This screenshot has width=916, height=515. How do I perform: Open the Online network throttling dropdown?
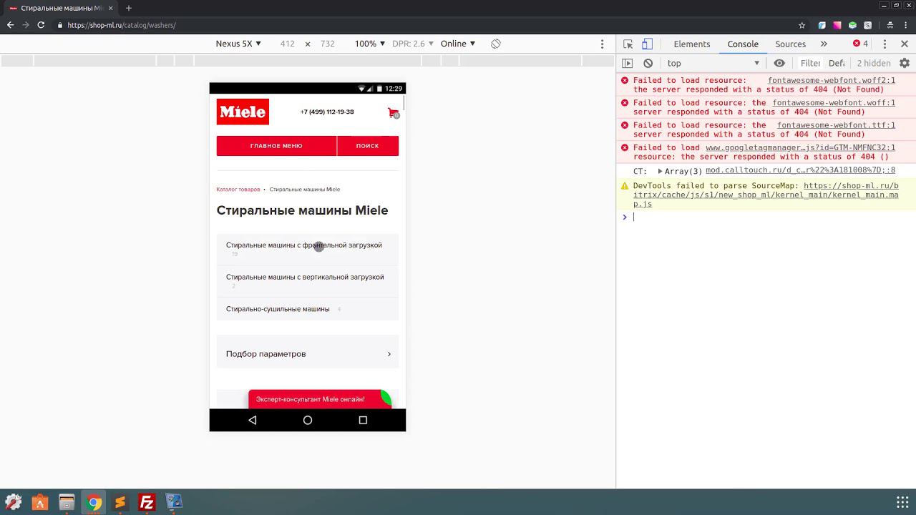[x=458, y=44]
